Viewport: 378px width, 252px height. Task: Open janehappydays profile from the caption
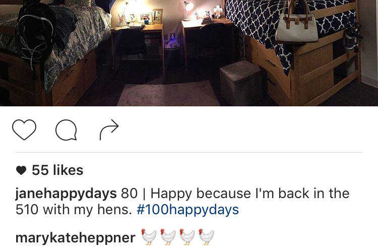coord(66,194)
